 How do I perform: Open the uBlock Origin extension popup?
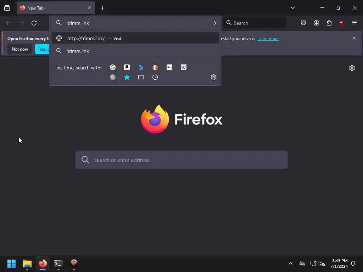342,23
